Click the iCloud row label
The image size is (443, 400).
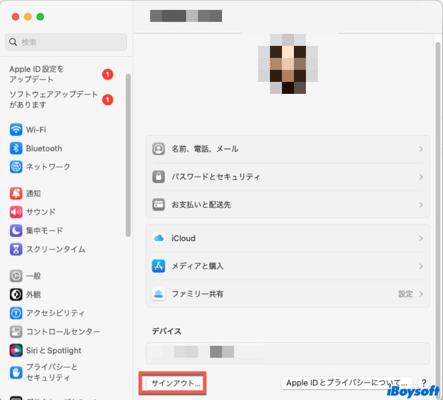tap(183, 238)
